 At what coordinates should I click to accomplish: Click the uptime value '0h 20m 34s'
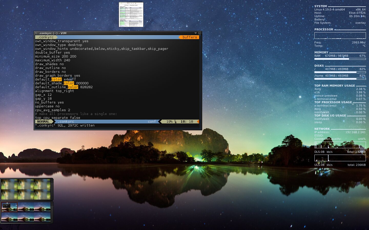click(357, 16)
